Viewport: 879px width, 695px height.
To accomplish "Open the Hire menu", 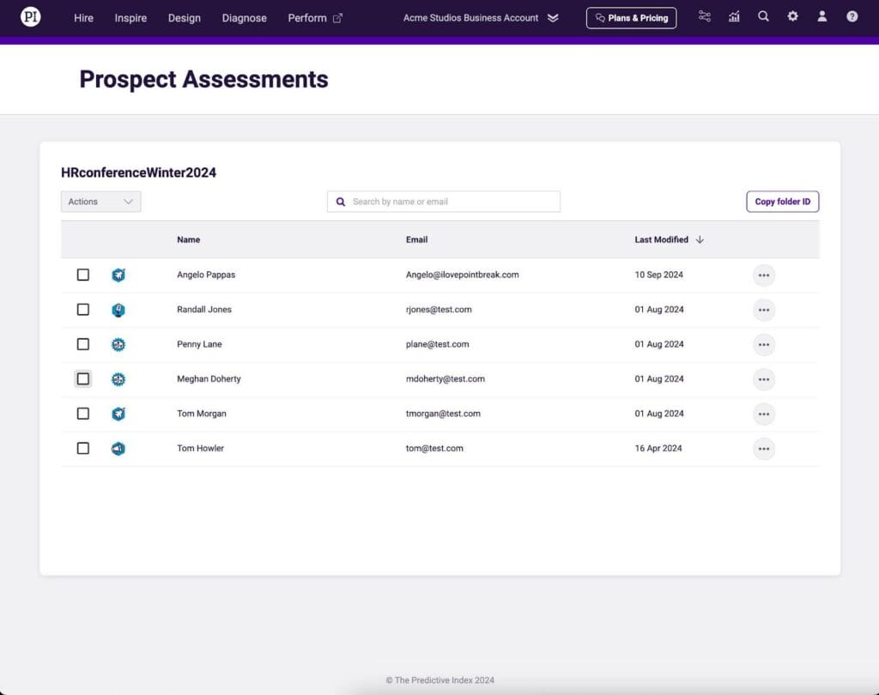I will pyautogui.click(x=84, y=18).
